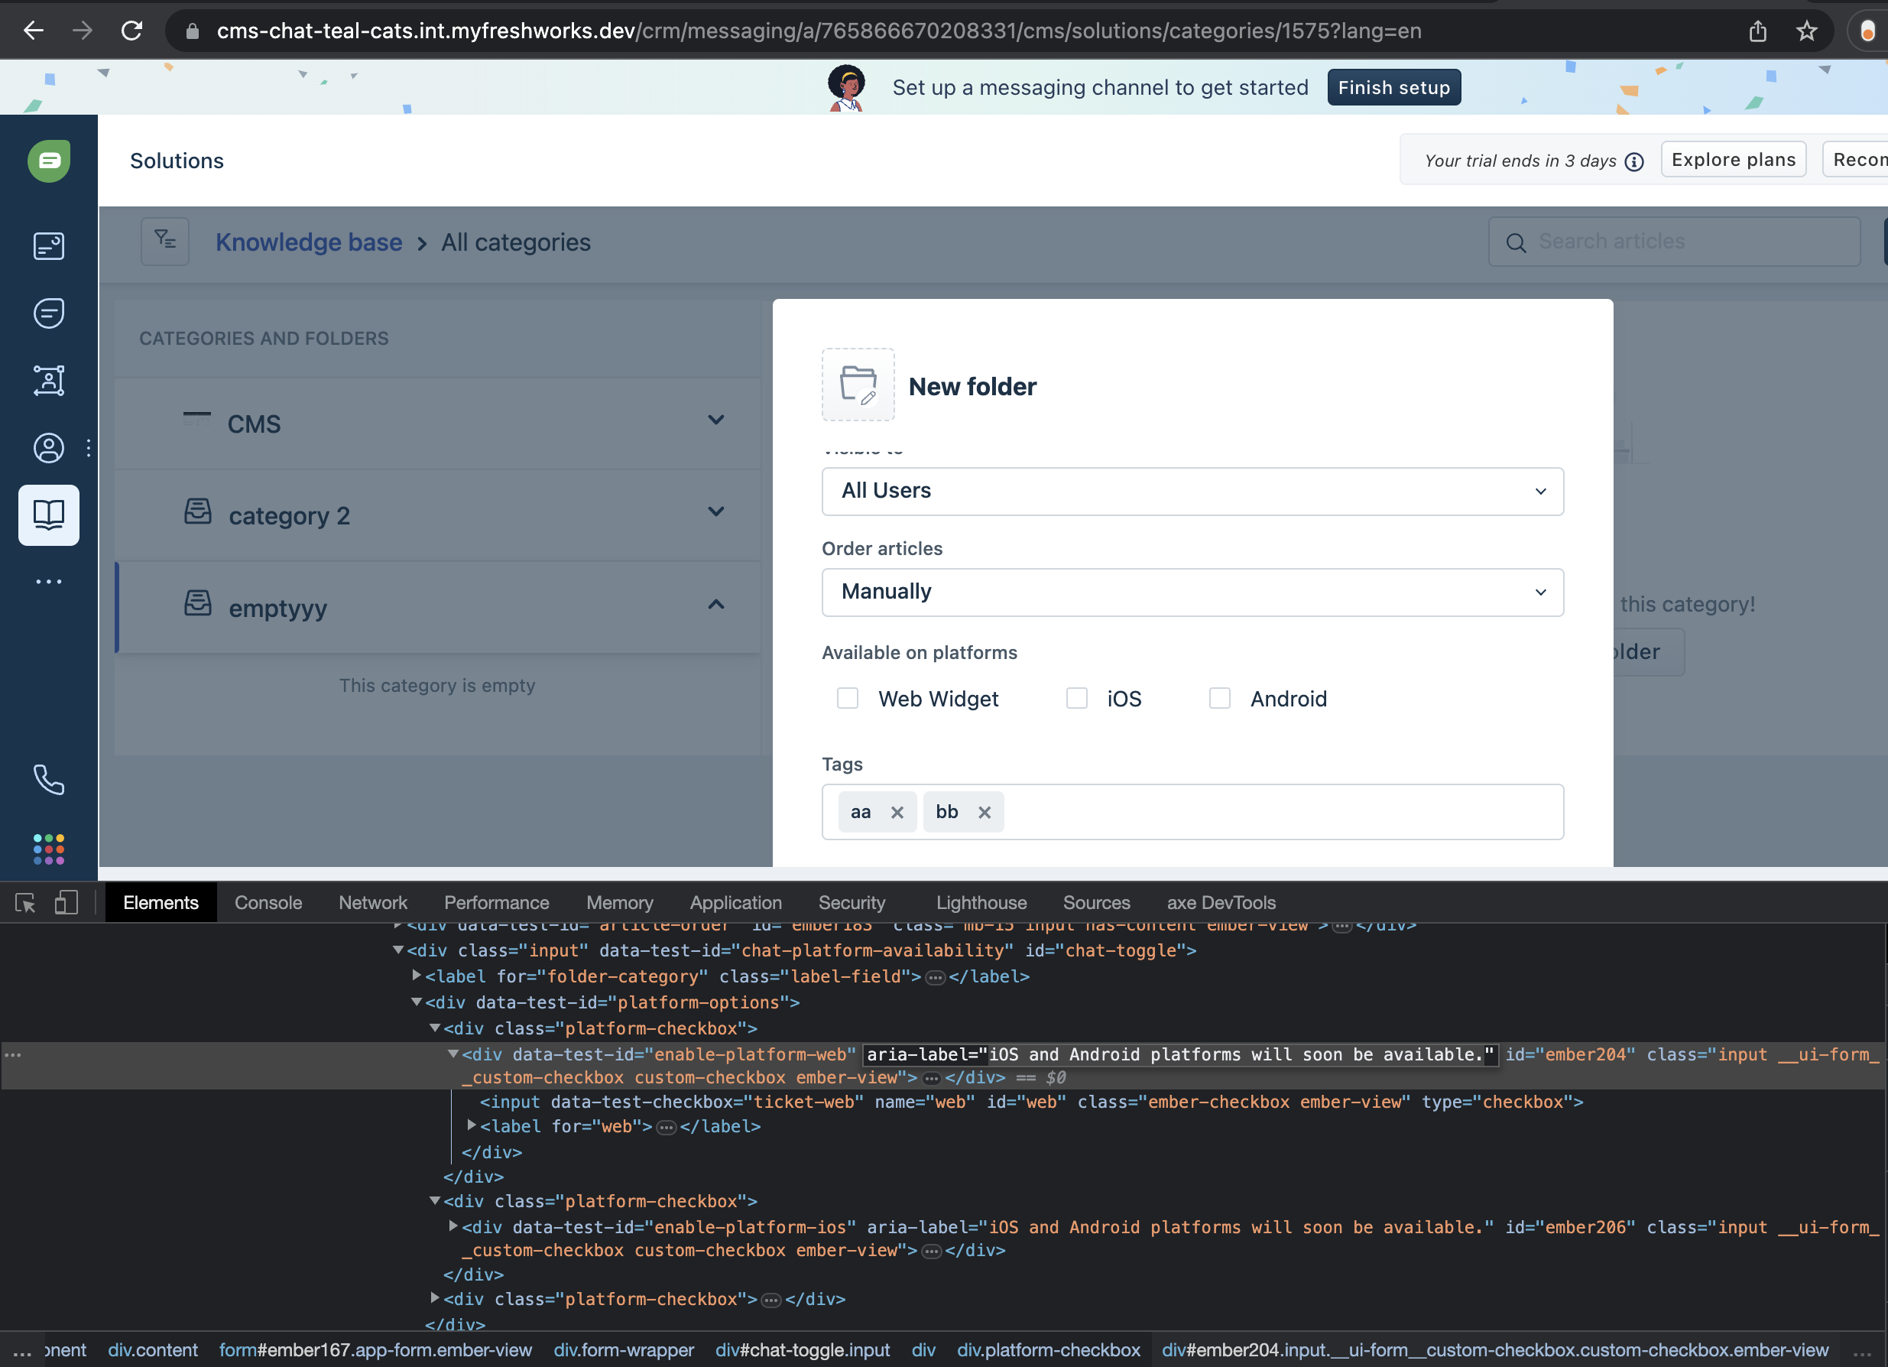Click the bookmark star icon
The width and height of the screenshot is (1888, 1367).
pos(1805,31)
